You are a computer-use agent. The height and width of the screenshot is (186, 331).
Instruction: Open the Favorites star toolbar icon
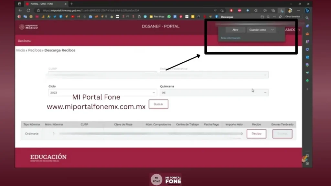point(265,10)
